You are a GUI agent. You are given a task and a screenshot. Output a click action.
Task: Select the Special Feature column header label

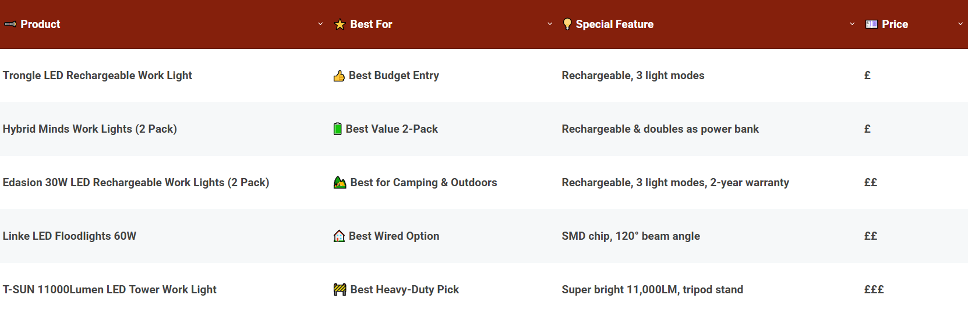pyautogui.click(x=614, y=24)
